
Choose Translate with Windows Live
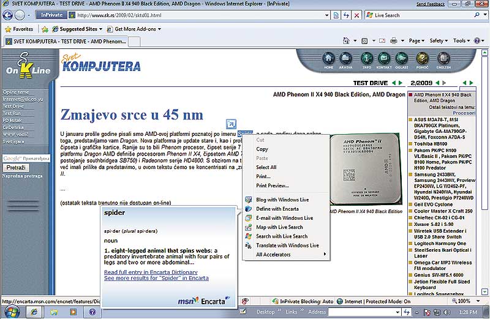point(286,246)
